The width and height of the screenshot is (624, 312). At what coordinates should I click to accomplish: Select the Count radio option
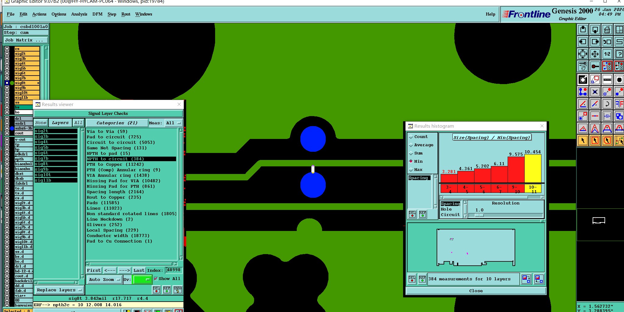[411, 137]
